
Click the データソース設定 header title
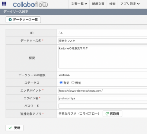16,12
